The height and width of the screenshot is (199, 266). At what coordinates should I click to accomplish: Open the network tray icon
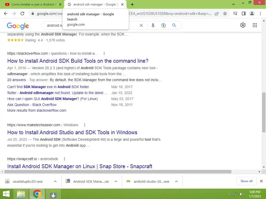click(x=235, y=194)
